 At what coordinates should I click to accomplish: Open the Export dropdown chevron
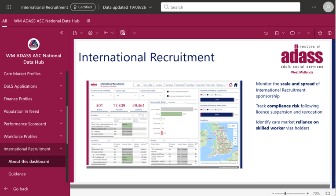[112, 33]
